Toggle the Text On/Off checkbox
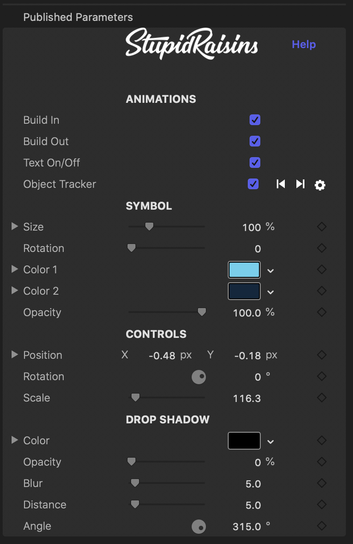This screenshot has width=353, height=544. click(x=254, y=162)
